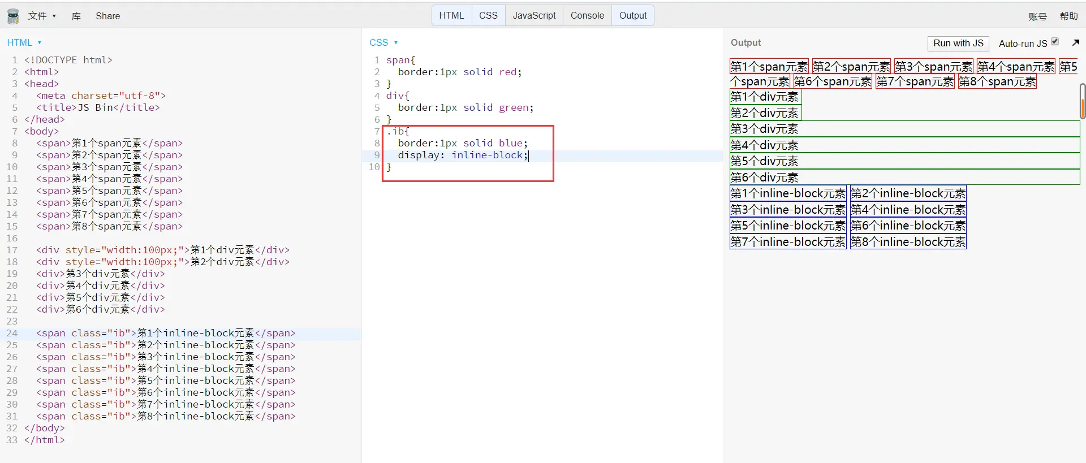Click the 第2个div元素 line in HTML code
1086x463 pixels.
point(163,262)
